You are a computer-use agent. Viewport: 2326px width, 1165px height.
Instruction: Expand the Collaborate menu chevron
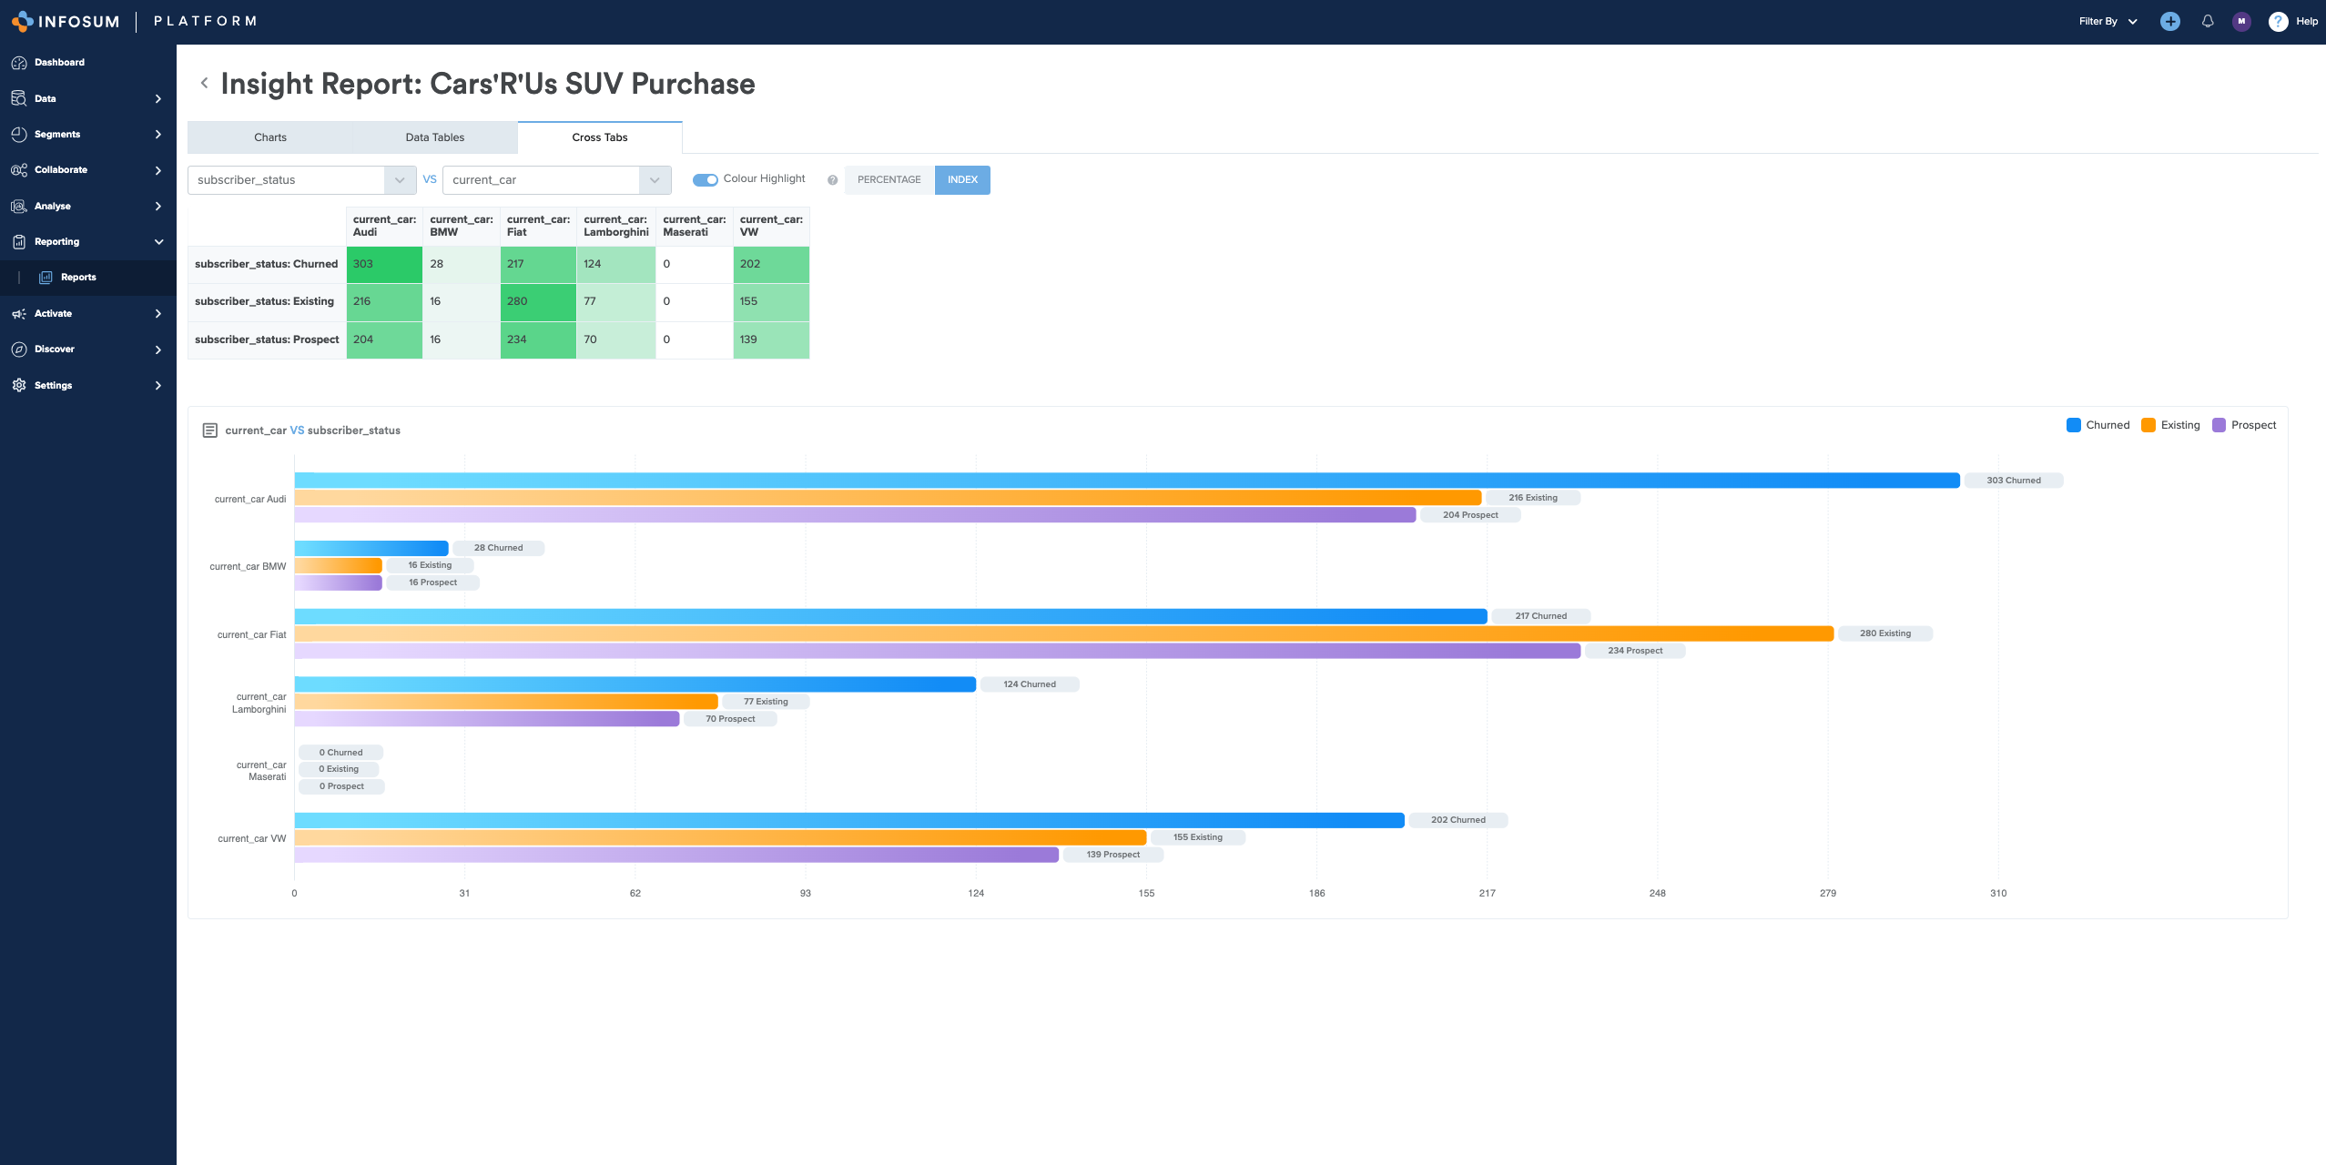(x=158, y=170)
